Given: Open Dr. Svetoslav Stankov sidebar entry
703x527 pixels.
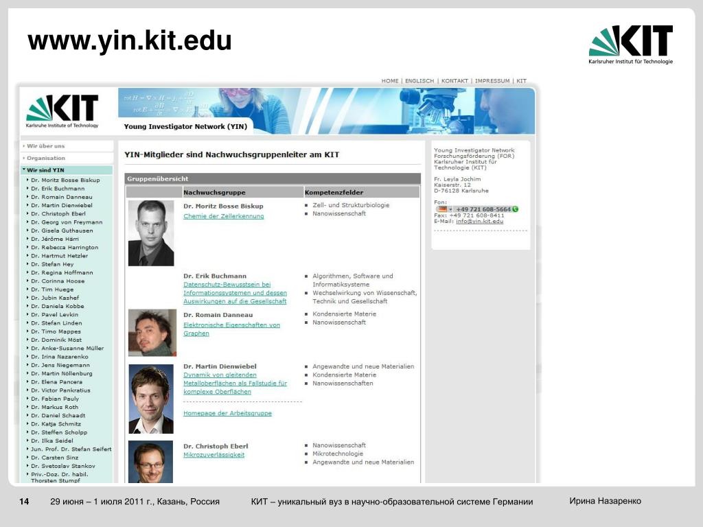Looking at the screenshot, I should 62,466.
